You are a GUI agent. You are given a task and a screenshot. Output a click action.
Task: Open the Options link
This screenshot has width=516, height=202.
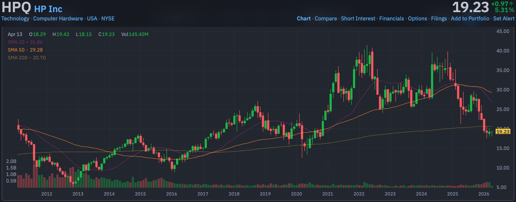point(417,19)
